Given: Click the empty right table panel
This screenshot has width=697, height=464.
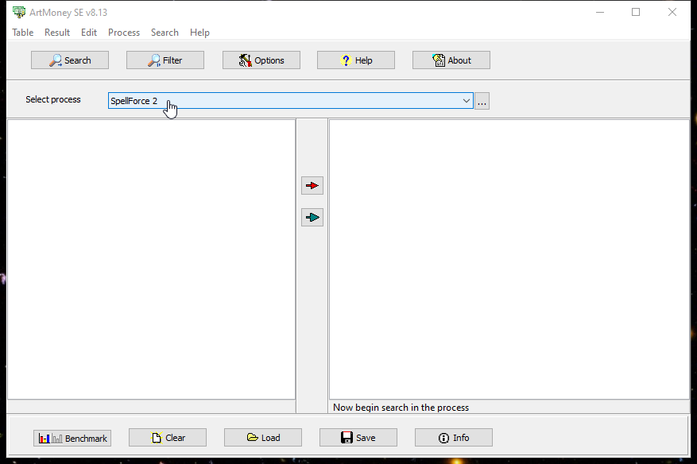Looking at the screenshot, I should (x=509, y=259).
